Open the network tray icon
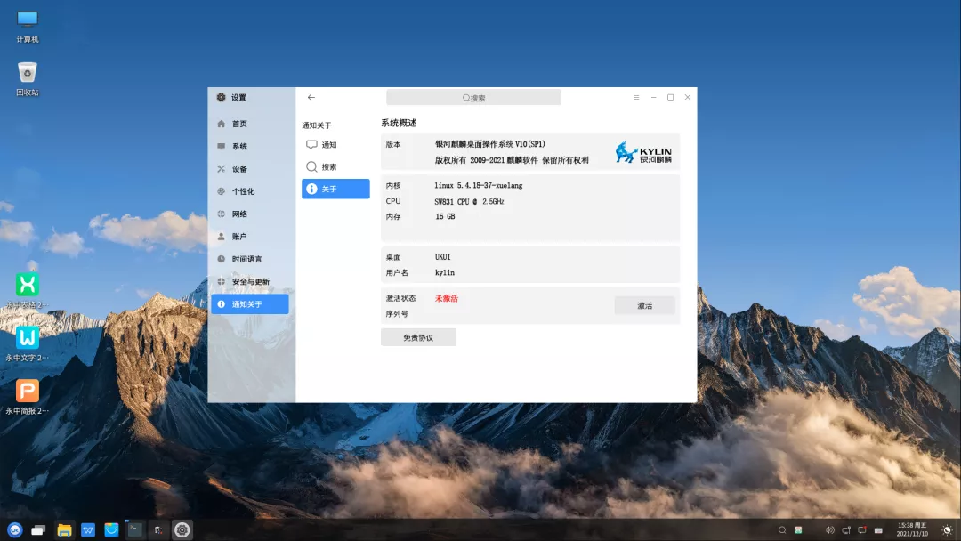The image size is (961, 541). click(x=846, y=530)
